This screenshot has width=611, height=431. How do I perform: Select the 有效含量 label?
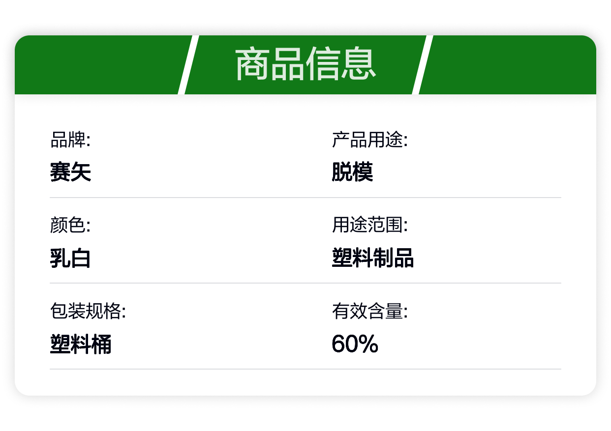pos(370,311)
